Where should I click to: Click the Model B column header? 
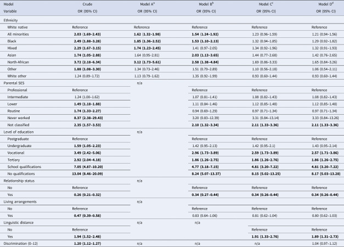[x=206, y=4]
